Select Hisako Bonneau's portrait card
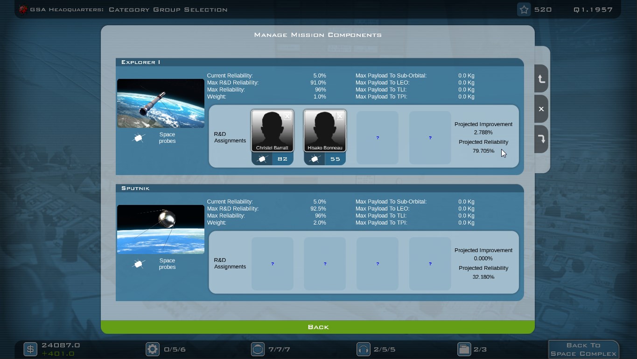This screenshot has width=637, height=359. [325, 131]
